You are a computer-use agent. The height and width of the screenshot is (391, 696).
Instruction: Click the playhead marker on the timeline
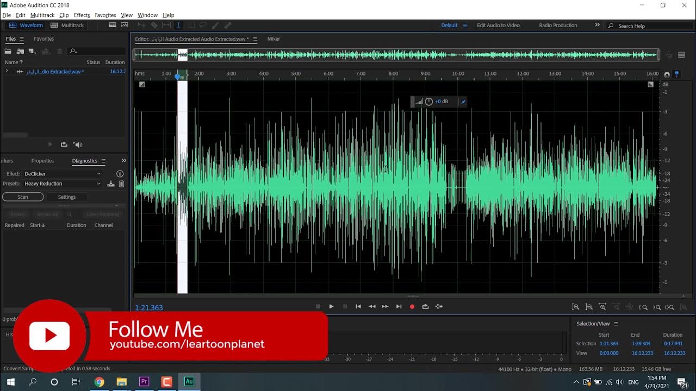coord(177,77)
